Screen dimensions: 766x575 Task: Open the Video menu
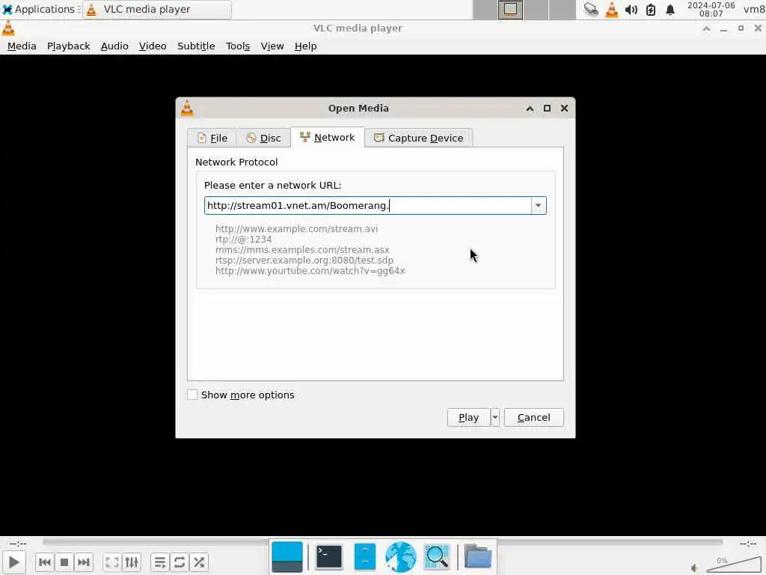click(153, 46)
